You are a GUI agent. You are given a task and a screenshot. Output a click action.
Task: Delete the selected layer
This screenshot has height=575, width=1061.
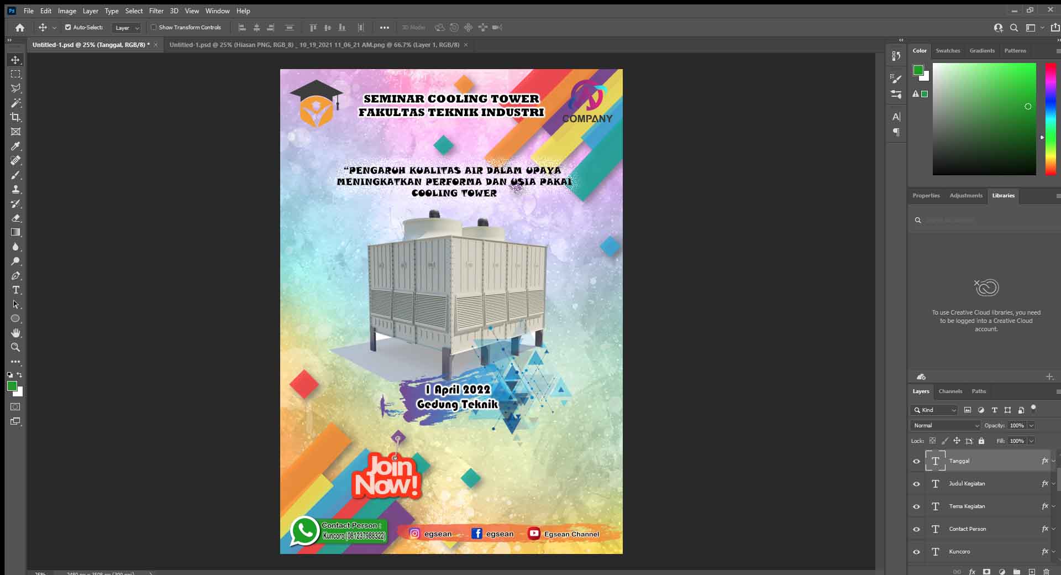(x=1046, y=571)
